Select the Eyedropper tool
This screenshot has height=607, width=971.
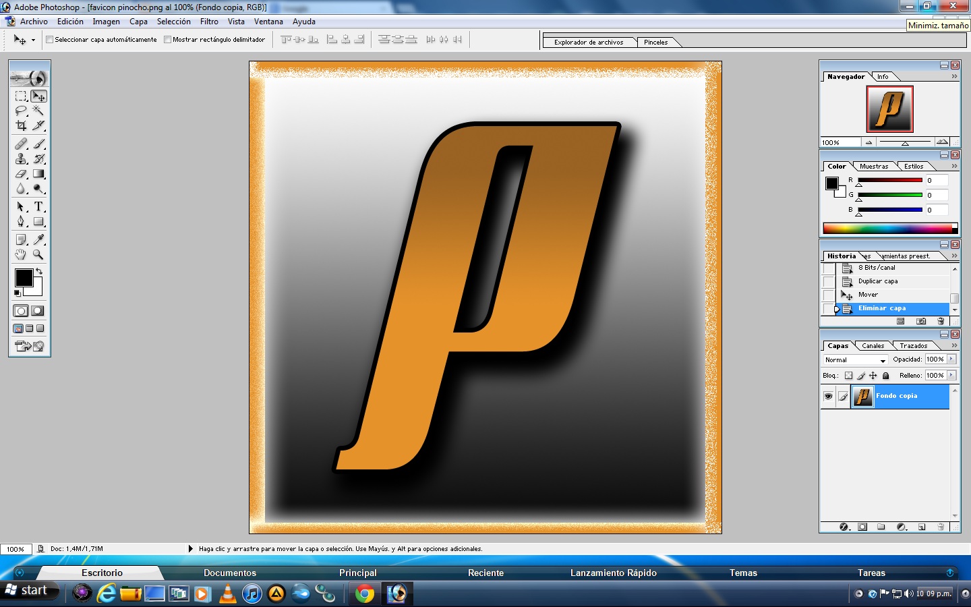(x=39, y=239)
